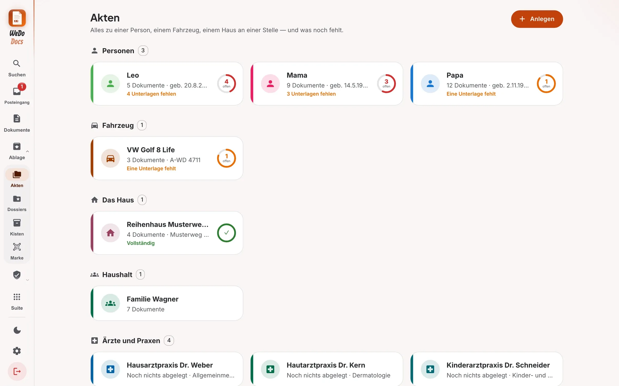Click the shield checkmark sidebar icon

pyautogui.click(x=17, y=275)
